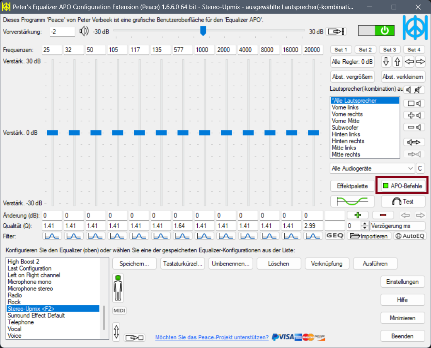
Task: Select Set 2 preset button
Action: coord(365,49)
